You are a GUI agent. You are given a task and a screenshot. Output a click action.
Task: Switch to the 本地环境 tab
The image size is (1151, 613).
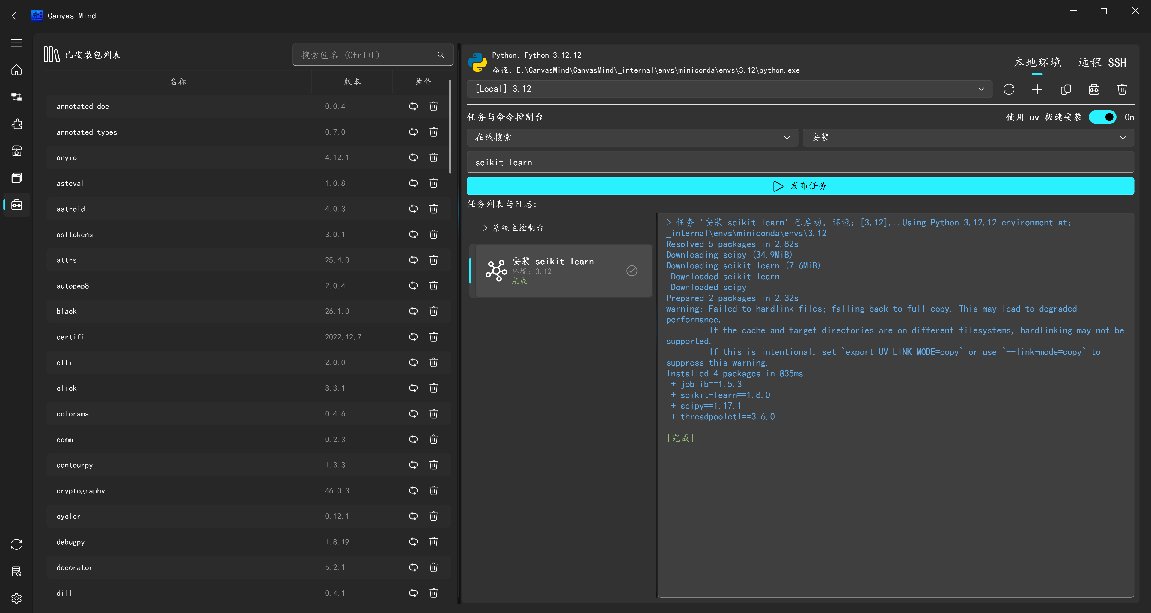1037,63
